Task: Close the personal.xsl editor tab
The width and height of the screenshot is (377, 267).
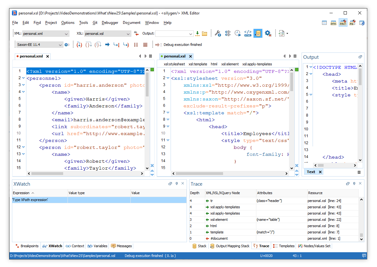Action: [190, 57]
